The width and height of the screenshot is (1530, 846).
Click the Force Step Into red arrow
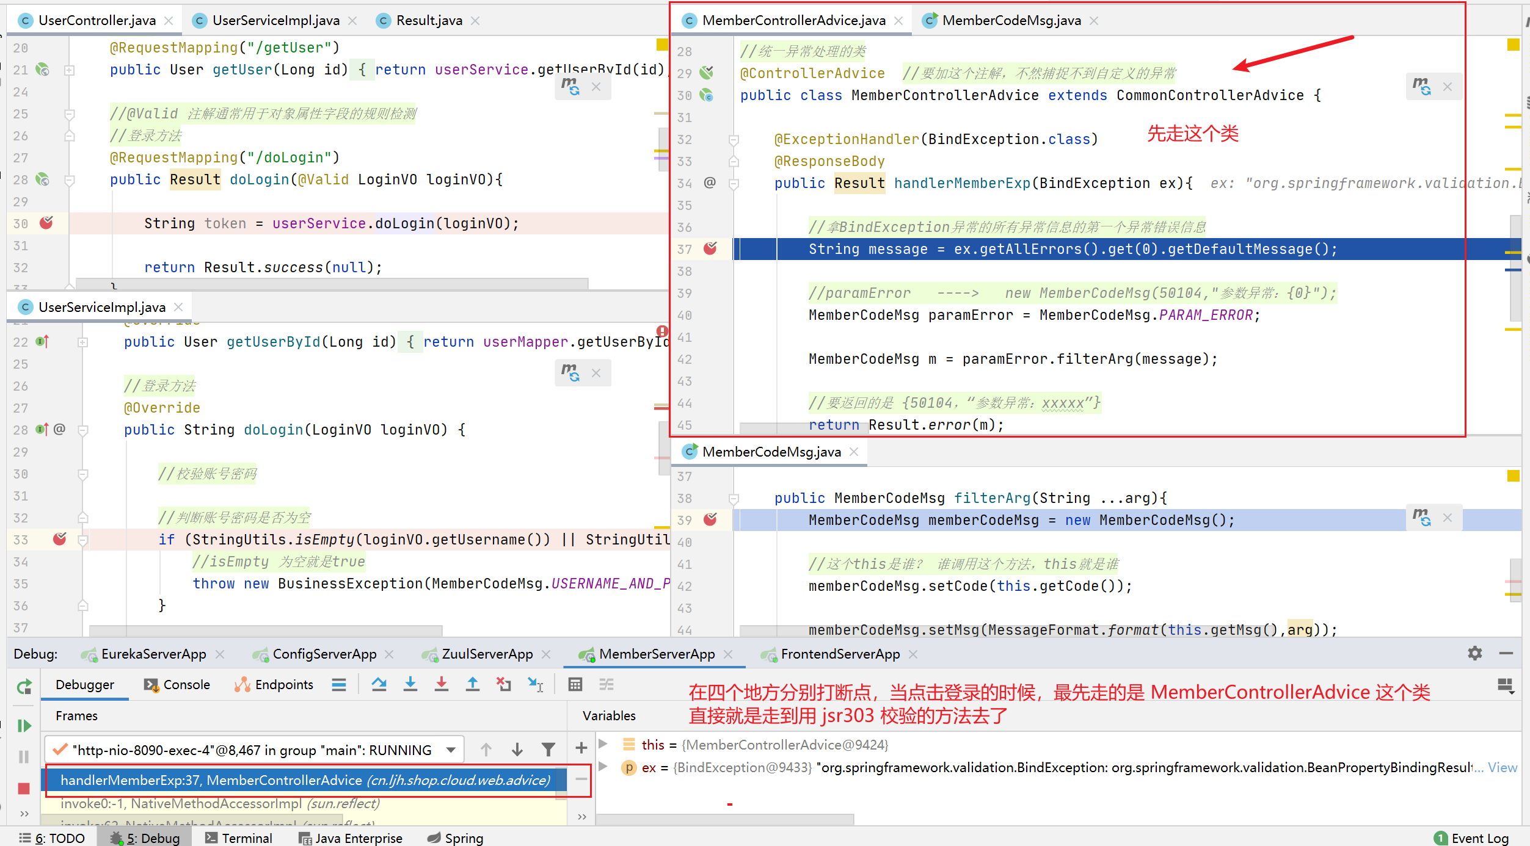click(442, 685)
